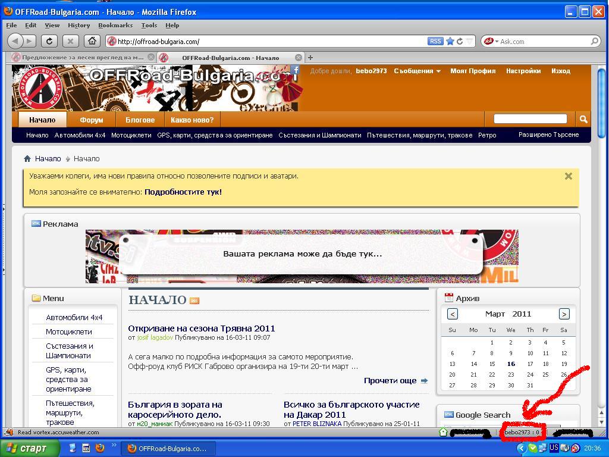Viewport: 609px width, 457px height.
Task: Go to next month in the Архив calendar
Action: tap(564, 314)
